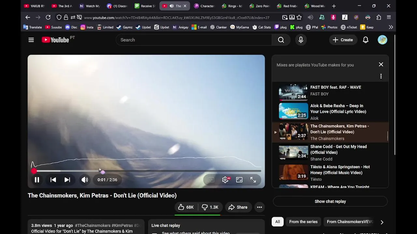Select the From the series chip

303,222
